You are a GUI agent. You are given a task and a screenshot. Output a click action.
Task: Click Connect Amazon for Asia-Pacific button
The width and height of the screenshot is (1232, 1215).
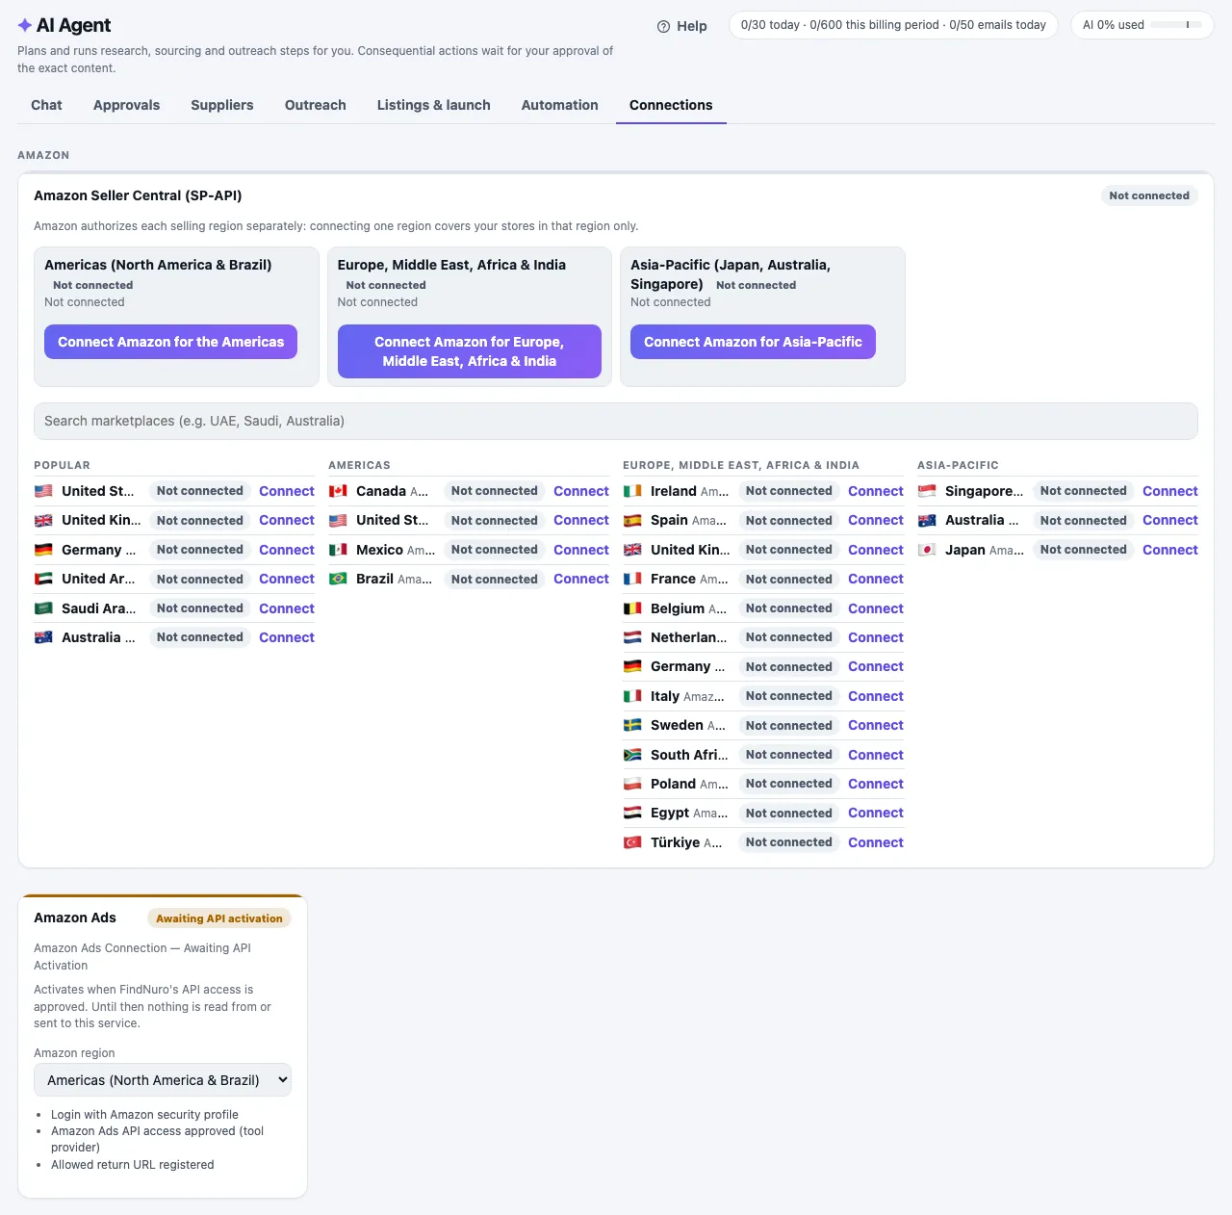[x=753, y=342]
